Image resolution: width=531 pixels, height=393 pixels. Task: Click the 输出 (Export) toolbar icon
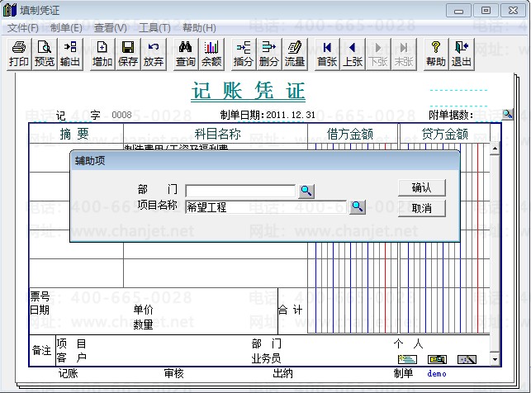pyautogui.click(x=70, y=54)
